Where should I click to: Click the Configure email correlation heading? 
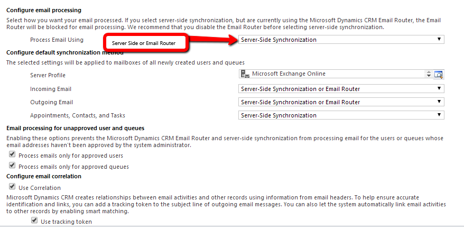pos(43,176)
